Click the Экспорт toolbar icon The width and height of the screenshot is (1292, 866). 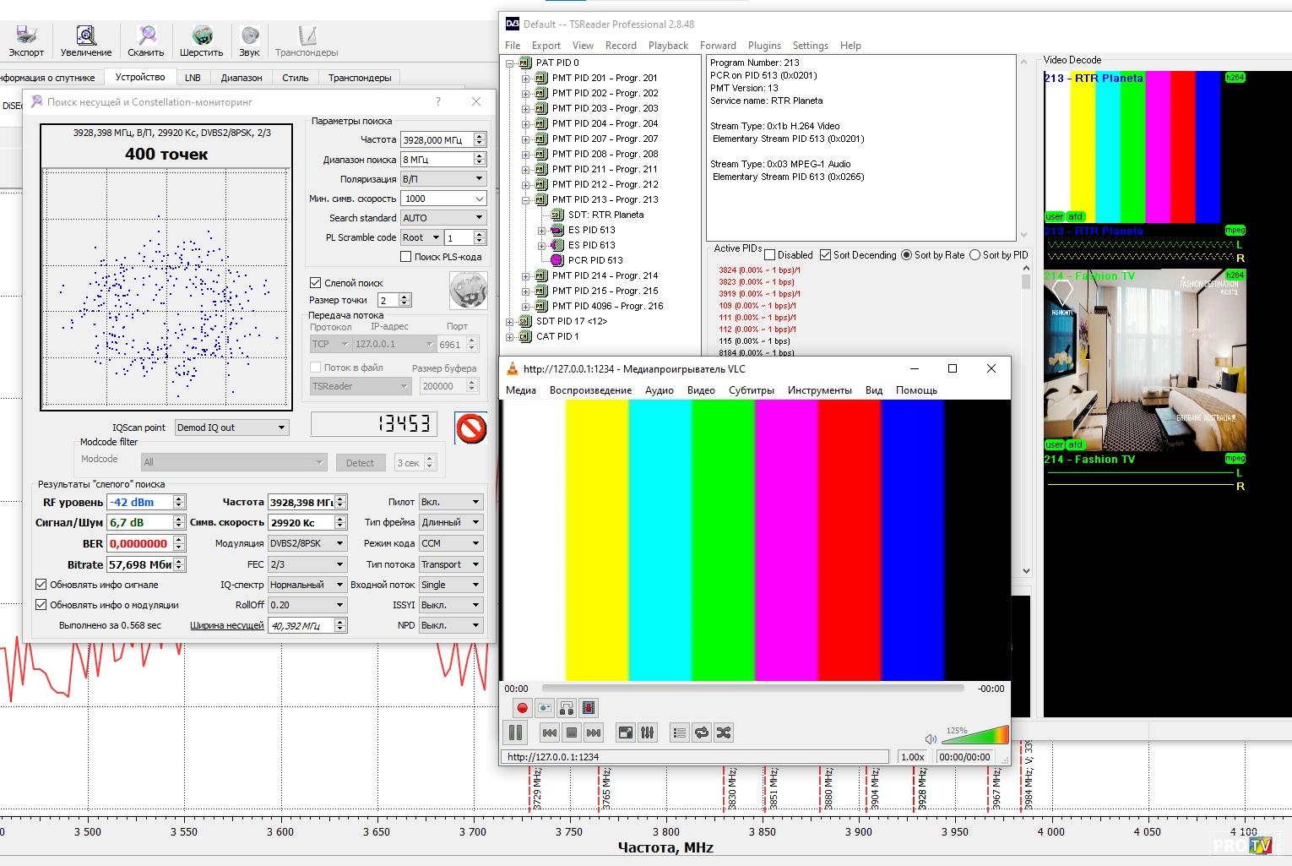pos(26,36)
